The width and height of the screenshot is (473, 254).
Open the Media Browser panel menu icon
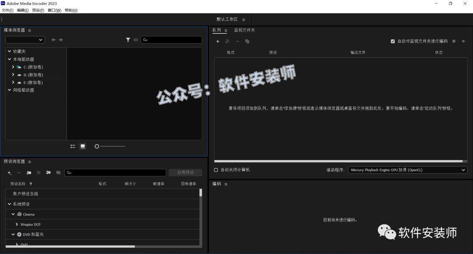click(30, 31)
